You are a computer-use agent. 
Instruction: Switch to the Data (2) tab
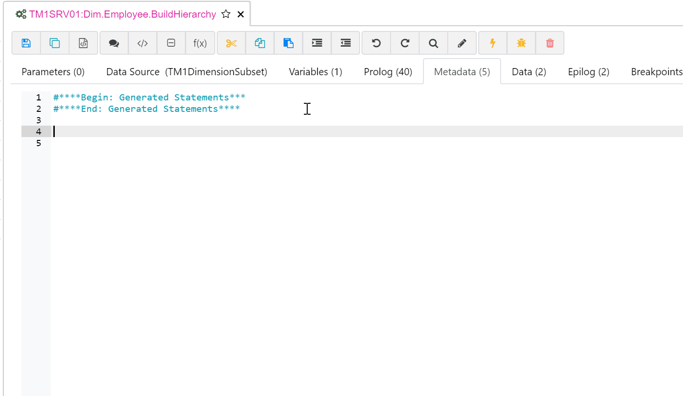pos(529,72)
